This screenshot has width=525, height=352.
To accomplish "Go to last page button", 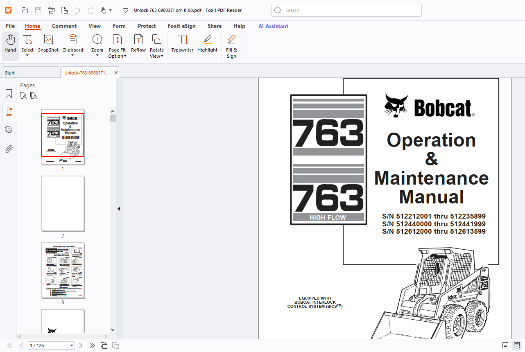I will [92, 345].
